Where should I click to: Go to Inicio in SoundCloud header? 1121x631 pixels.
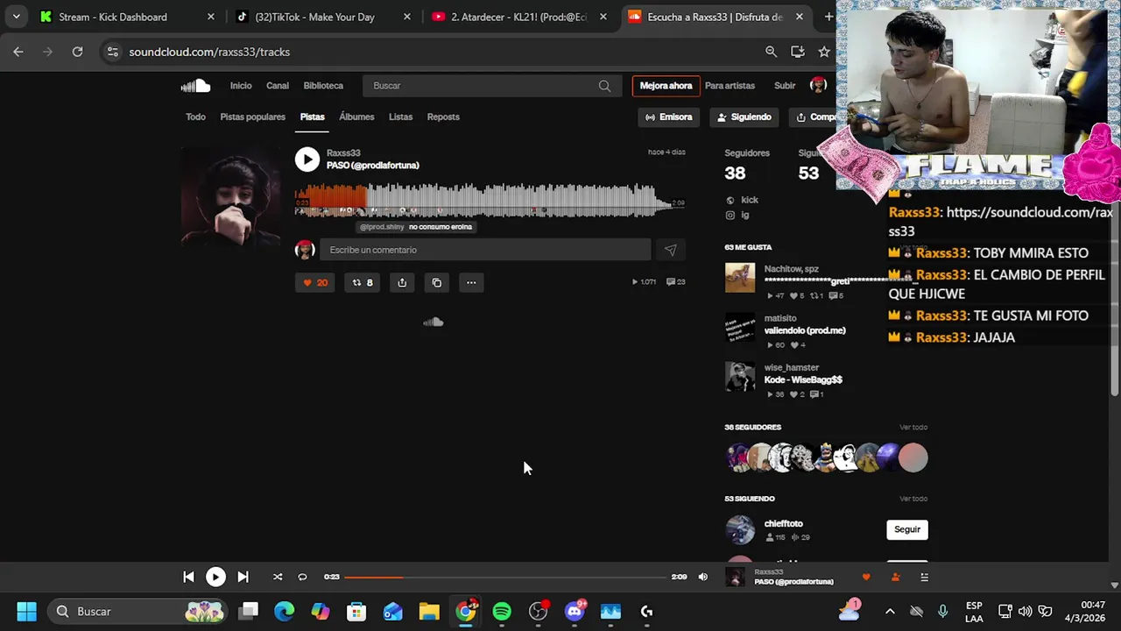(x=241, y=86)
